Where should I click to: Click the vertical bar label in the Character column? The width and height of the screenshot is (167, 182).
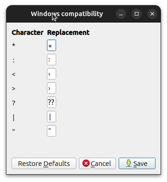[x=14, y=118]
